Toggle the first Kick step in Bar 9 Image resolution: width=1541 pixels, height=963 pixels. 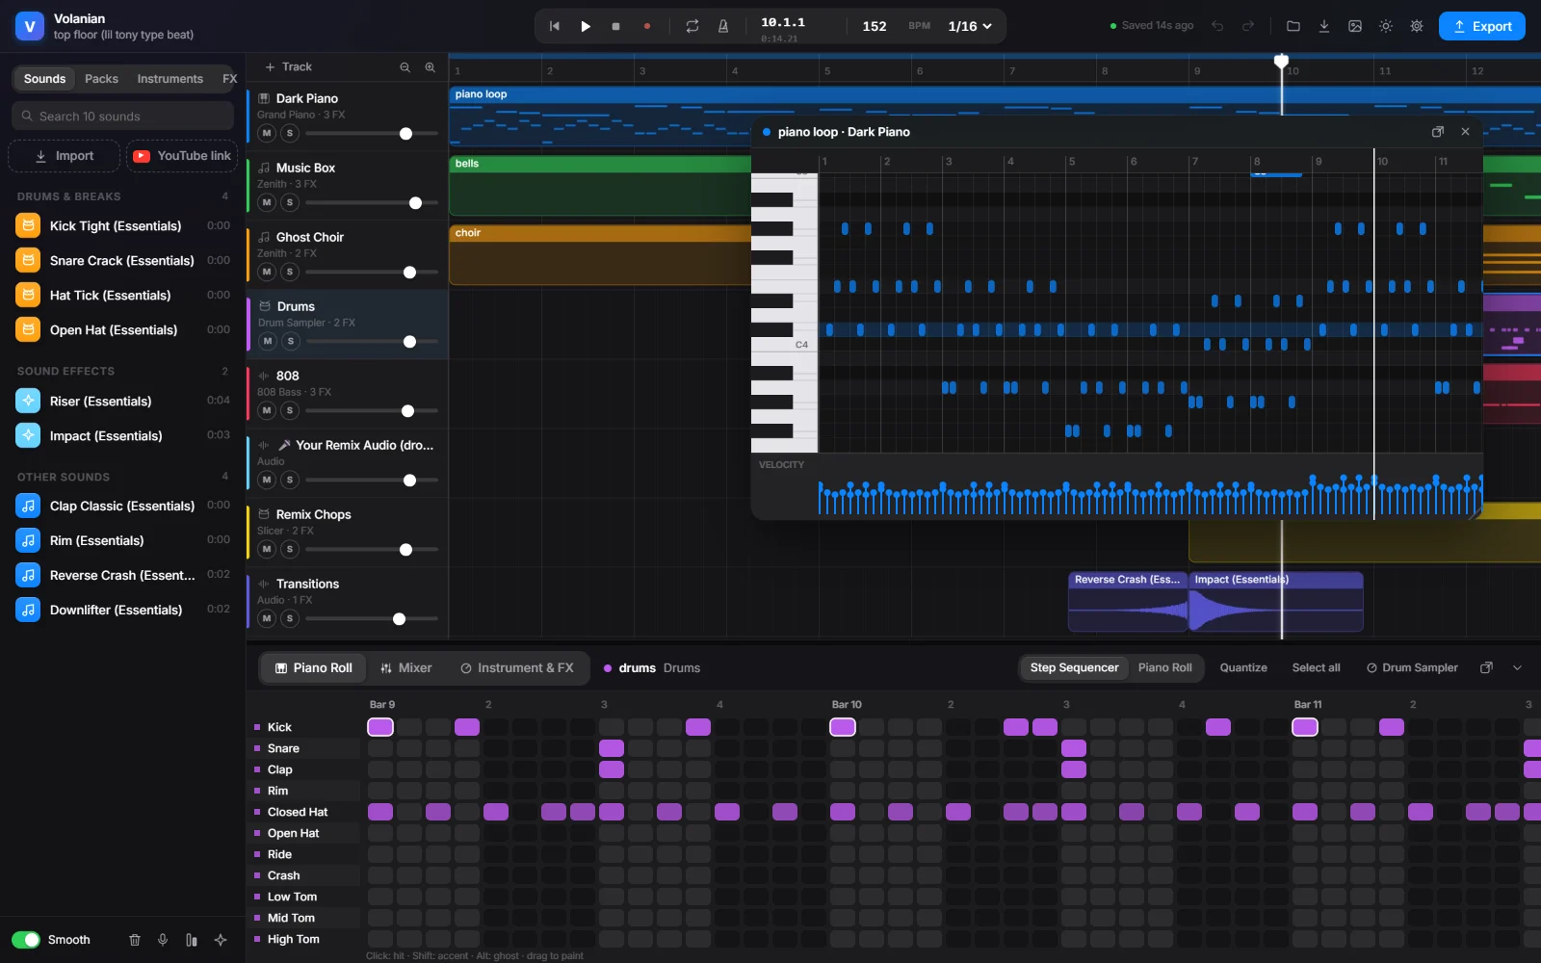(380, 727)
